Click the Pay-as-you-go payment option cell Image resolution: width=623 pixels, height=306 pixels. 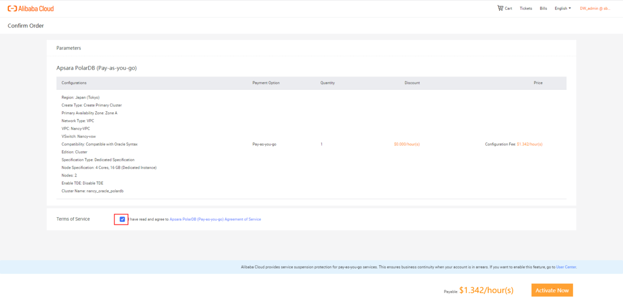coord(264,144)
